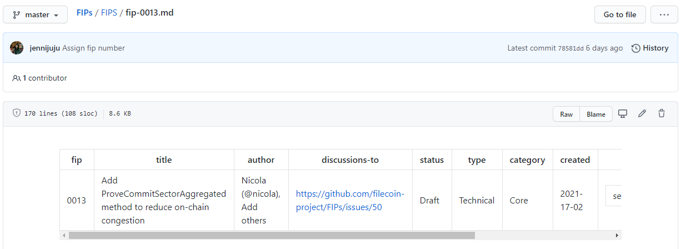View file History
This screenshot has width=681, height=249.
tap(650, 48)
